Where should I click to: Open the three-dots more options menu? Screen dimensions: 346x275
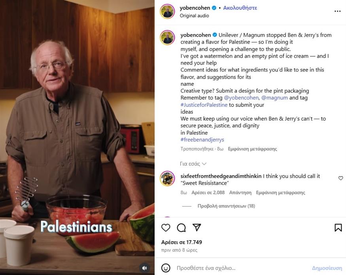pos(337,11)
